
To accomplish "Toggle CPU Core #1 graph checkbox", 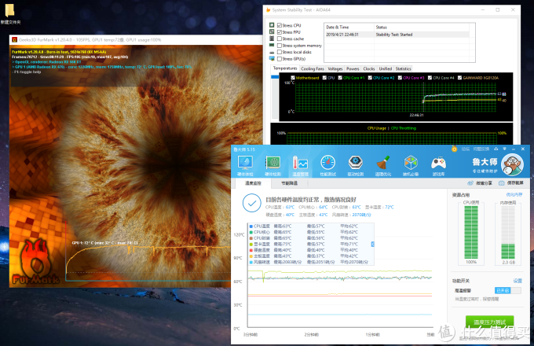I will pos(340,78).
